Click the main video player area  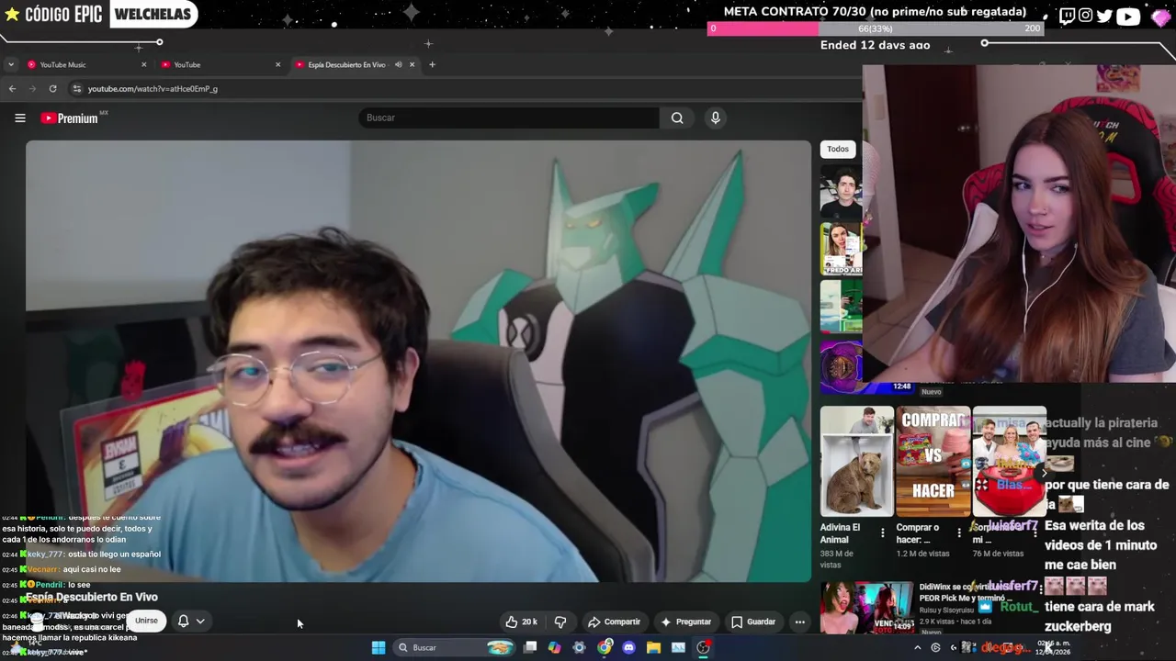[x=418, y=361]
